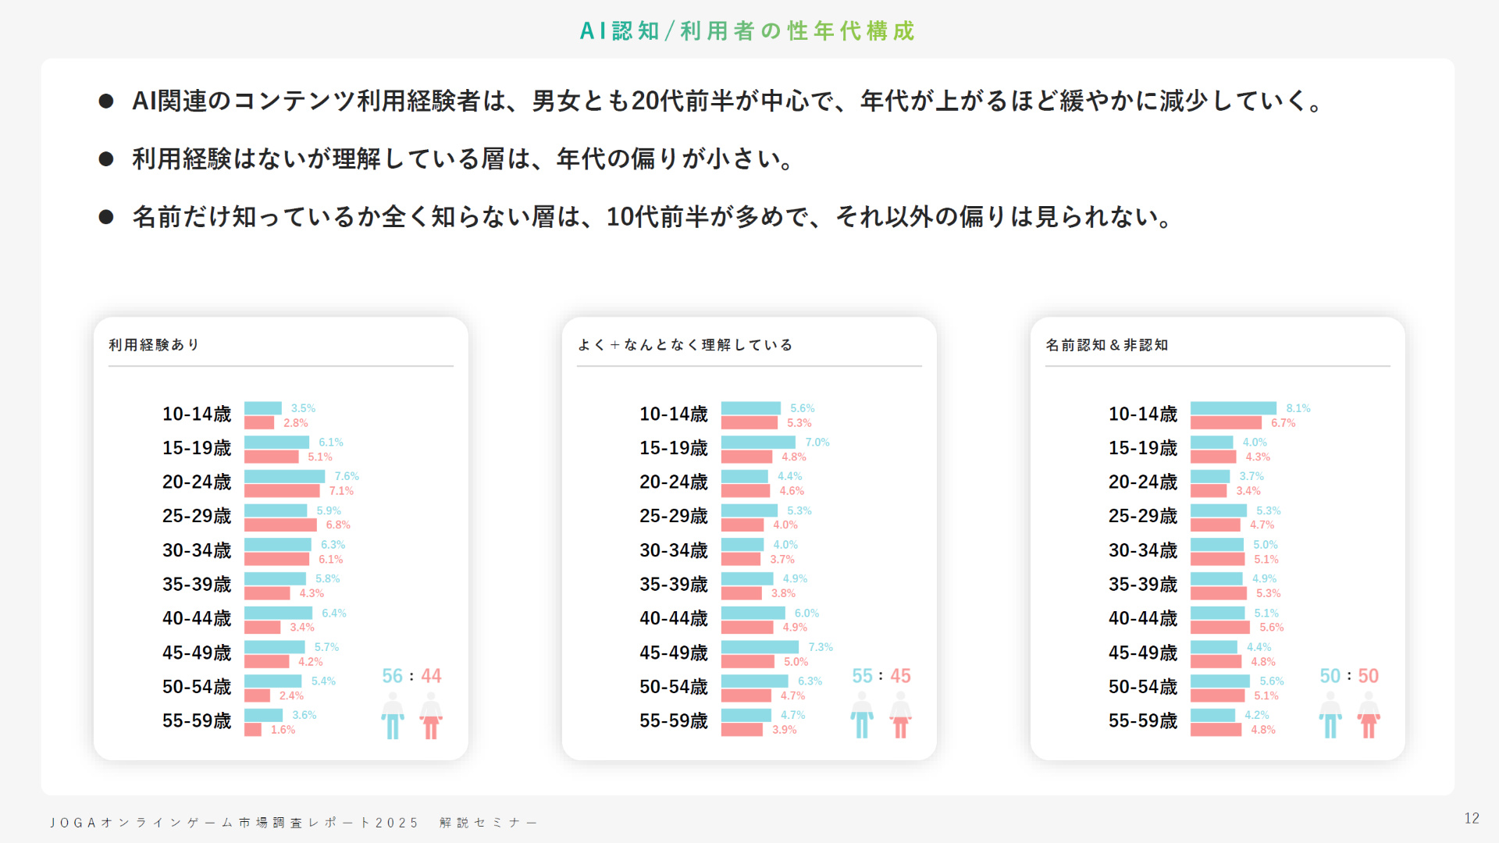Screen dimensions: 1499x843
Task: Click the first bullet about 20代前半が中心
Action: (726, 101)
